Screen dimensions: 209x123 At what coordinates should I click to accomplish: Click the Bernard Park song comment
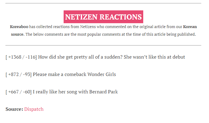pyautogui.click(x=62, y=92)
